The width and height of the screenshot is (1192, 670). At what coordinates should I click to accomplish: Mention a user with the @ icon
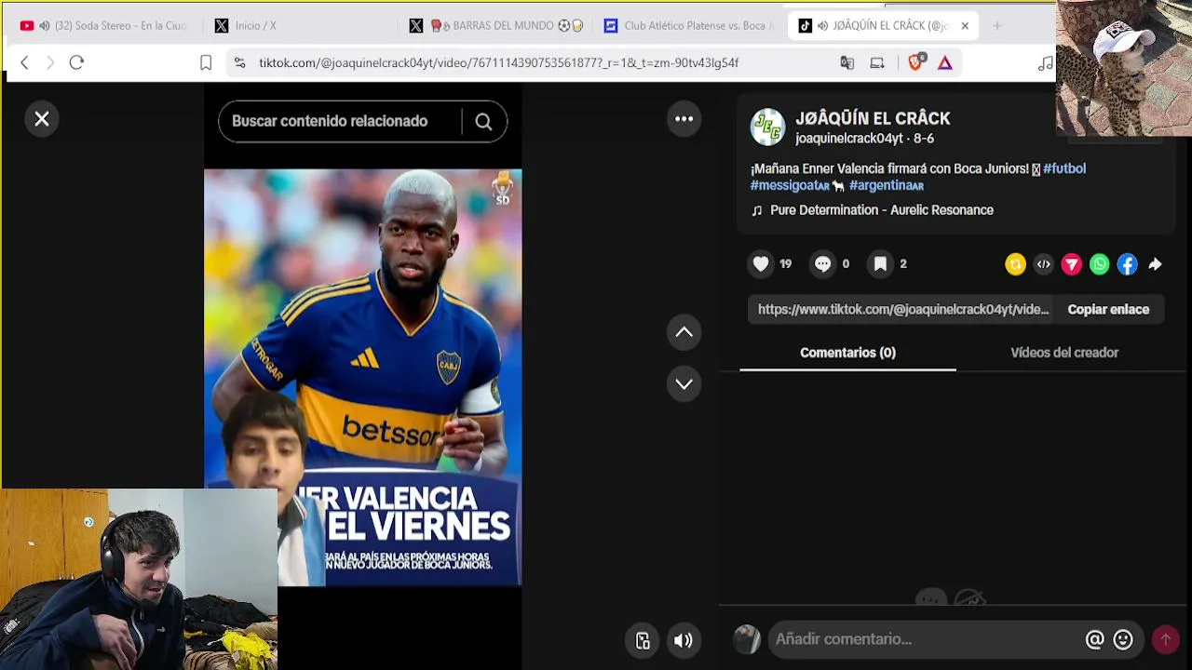[1094, 639]
